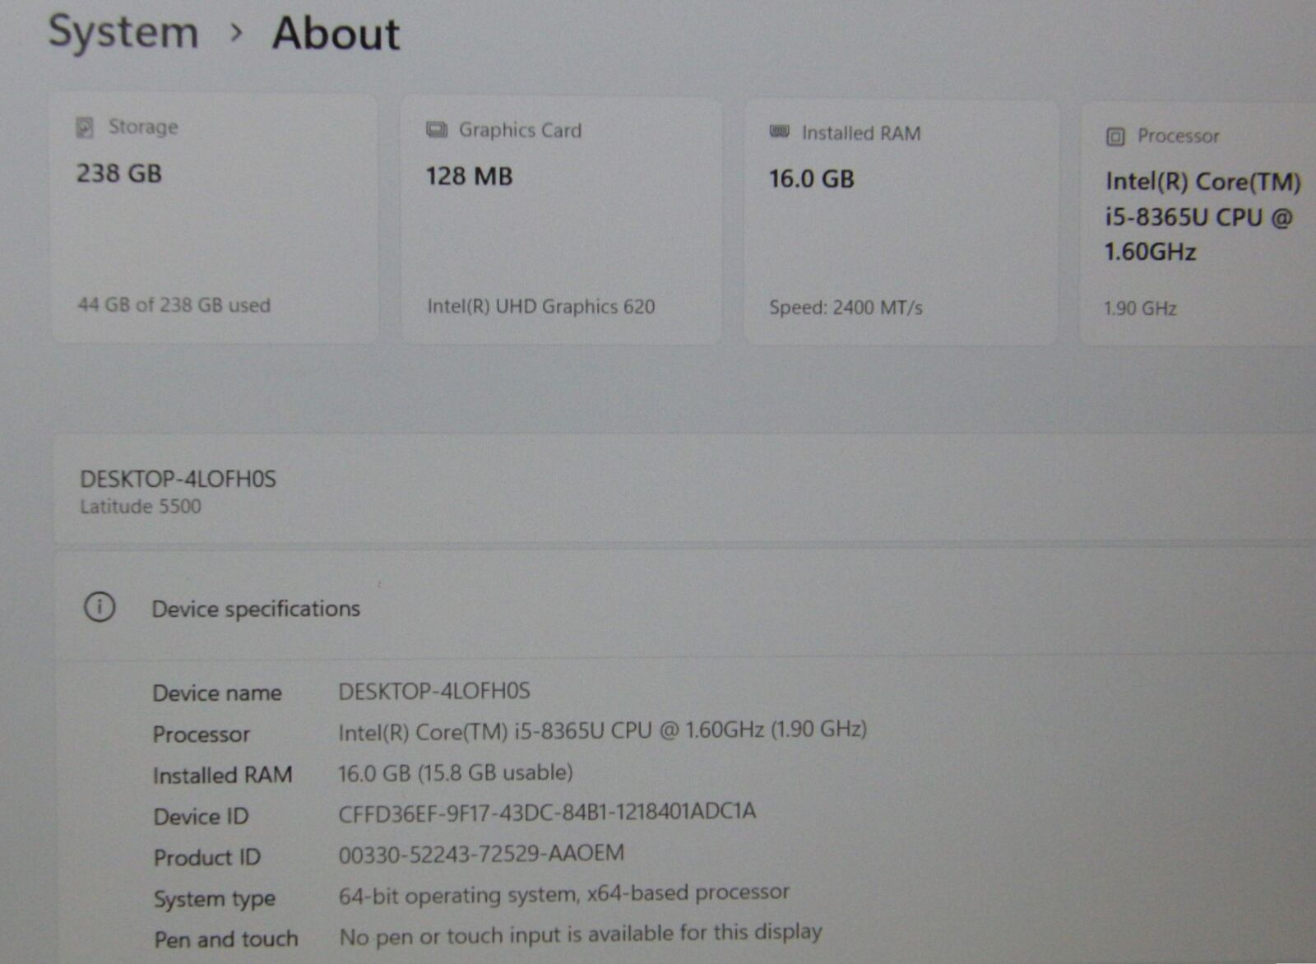Click the Graphics Card icon

click(x=437, y=130)
